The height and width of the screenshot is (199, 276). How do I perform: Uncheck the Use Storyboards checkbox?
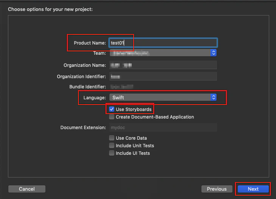pyautogui.click(x=112, y=109)
